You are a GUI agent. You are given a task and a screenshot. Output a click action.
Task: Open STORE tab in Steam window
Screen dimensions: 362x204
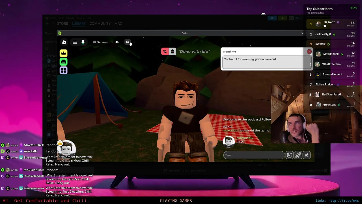63,24
